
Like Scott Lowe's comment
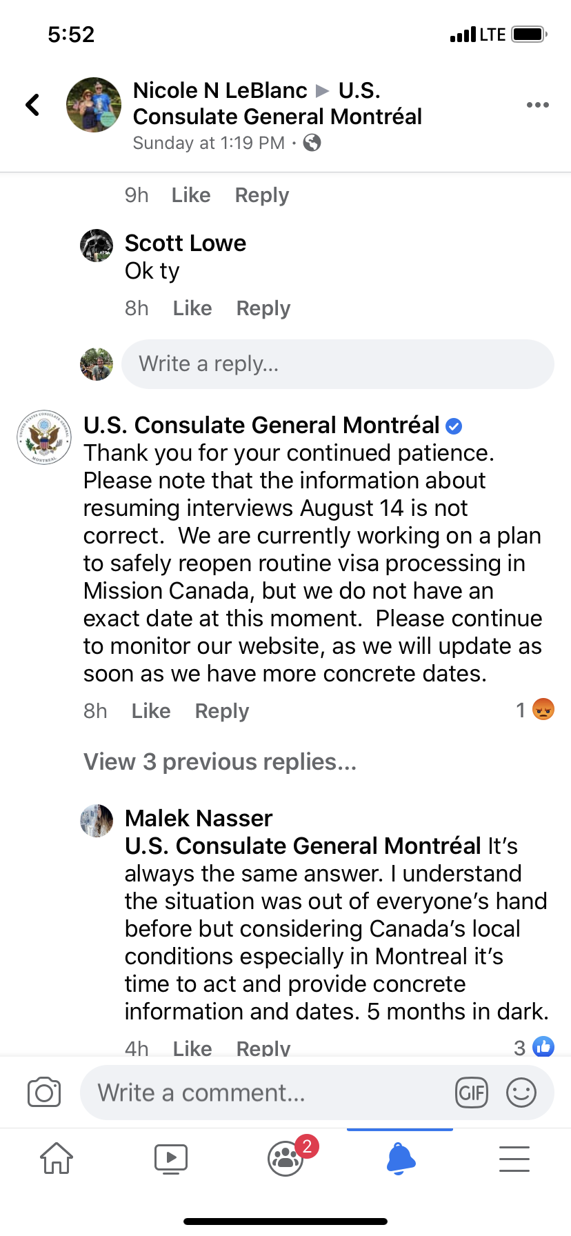[x=192, y=308]
